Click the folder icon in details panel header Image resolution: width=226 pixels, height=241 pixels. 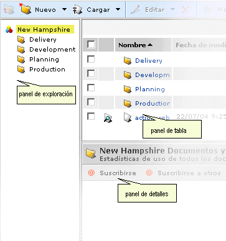[x=91, y=153]
